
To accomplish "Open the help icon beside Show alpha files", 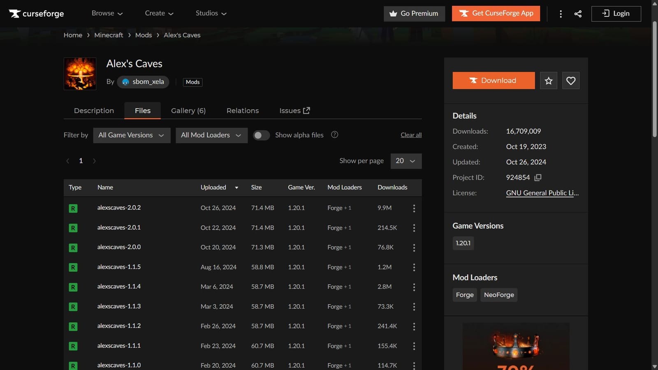I will 335,134.
